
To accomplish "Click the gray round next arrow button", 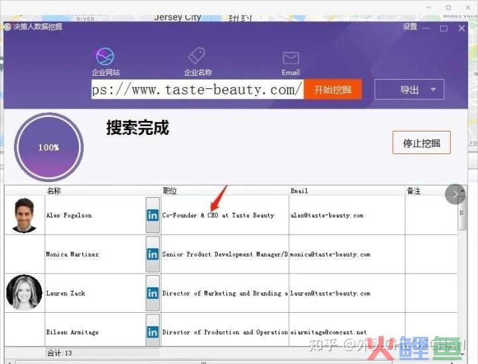I will click(x=455, y=194).
